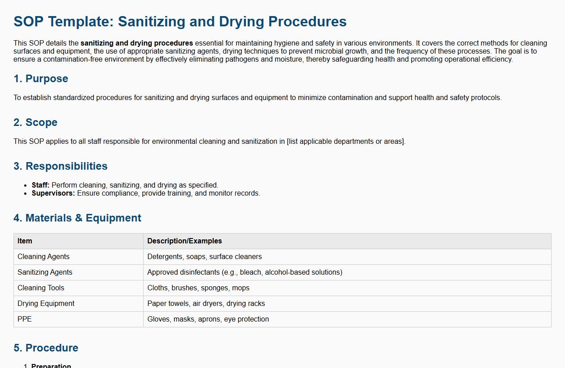Click the '2. Scope' heading

[35, 122]
